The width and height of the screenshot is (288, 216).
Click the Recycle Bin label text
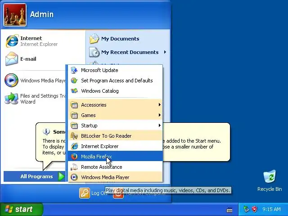point(270,189)
